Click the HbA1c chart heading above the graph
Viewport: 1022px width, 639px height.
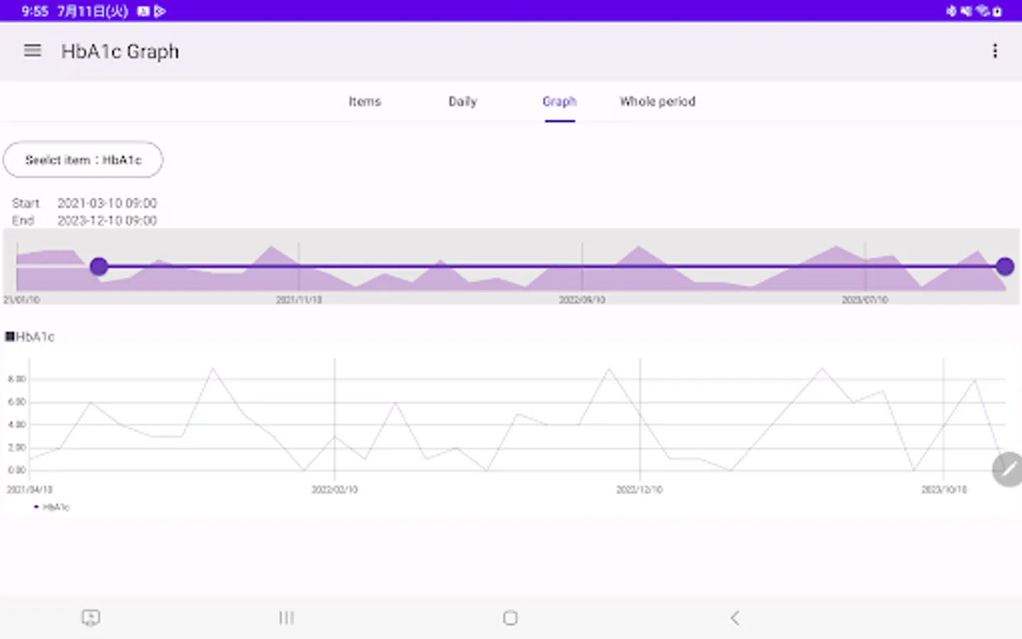[30, 337]
